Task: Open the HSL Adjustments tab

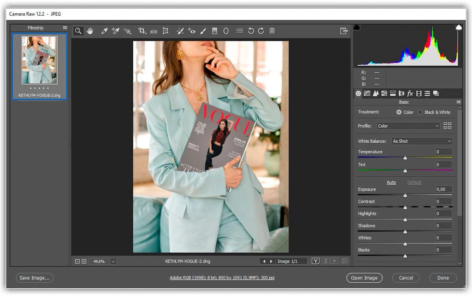Action: 384,93
